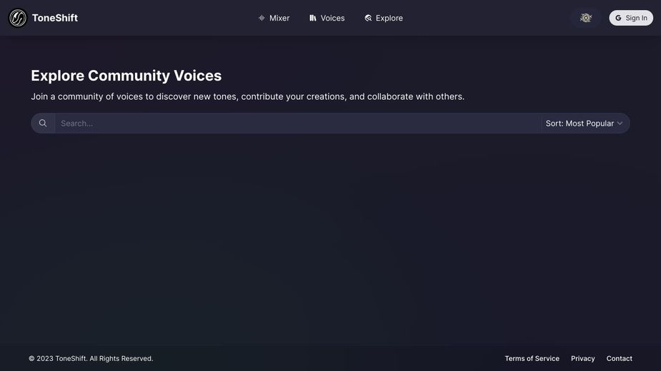Open the Contact footer link
Viewport: 661px width, 371px height.
620,358
